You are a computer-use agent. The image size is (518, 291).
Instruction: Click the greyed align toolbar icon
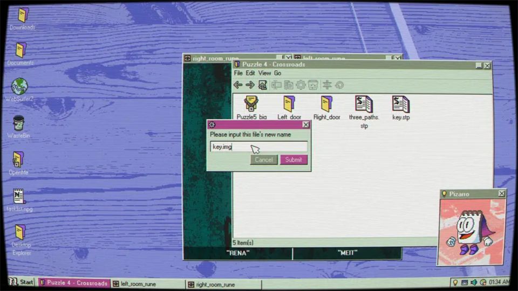click(x=327, y=85)
